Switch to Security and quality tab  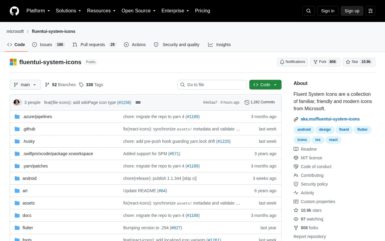coord(177,45)
